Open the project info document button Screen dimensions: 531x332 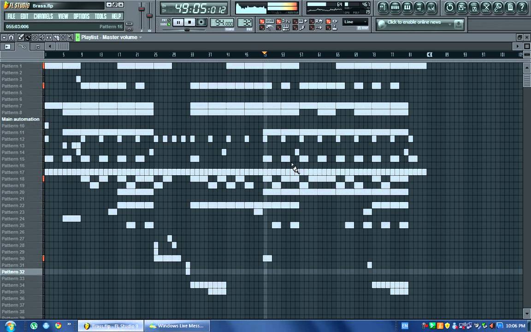coord(510,7)
